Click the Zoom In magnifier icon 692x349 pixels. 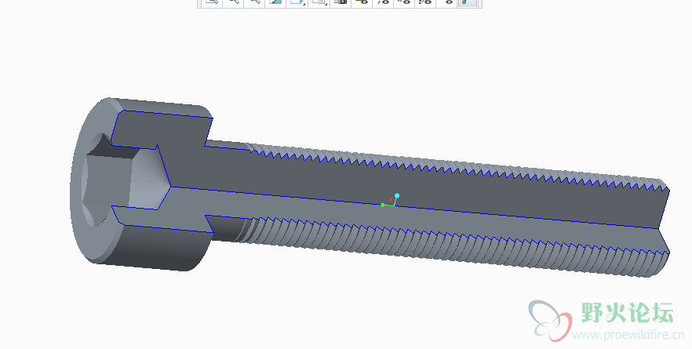click(233, 2)
